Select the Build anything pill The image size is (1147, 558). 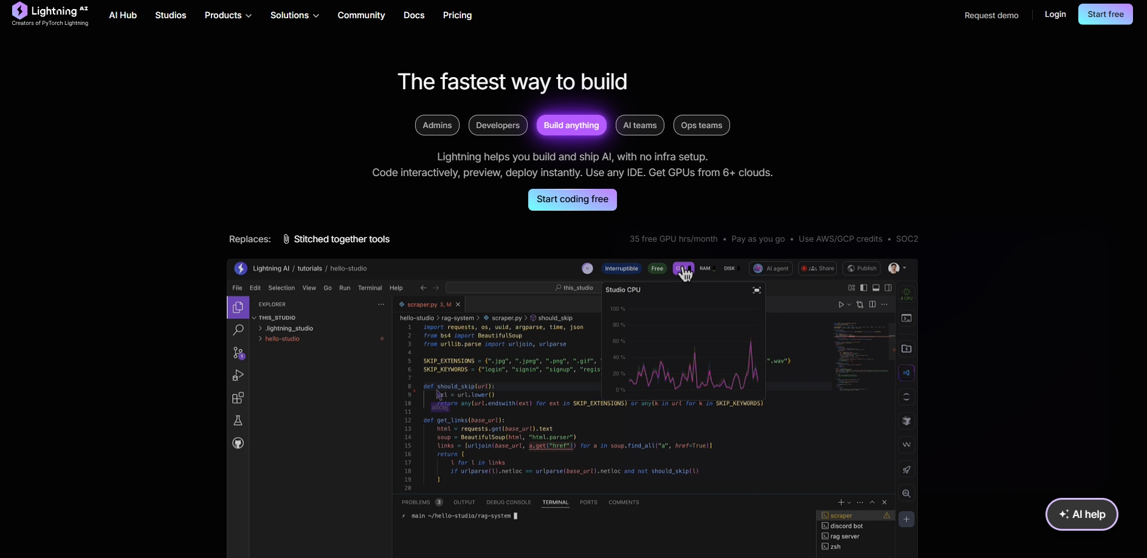point(571,125)
